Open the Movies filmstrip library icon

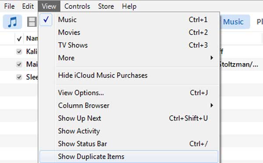pos(32,22)
